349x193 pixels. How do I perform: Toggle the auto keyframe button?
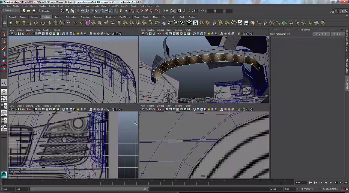(x=343, y=189)
